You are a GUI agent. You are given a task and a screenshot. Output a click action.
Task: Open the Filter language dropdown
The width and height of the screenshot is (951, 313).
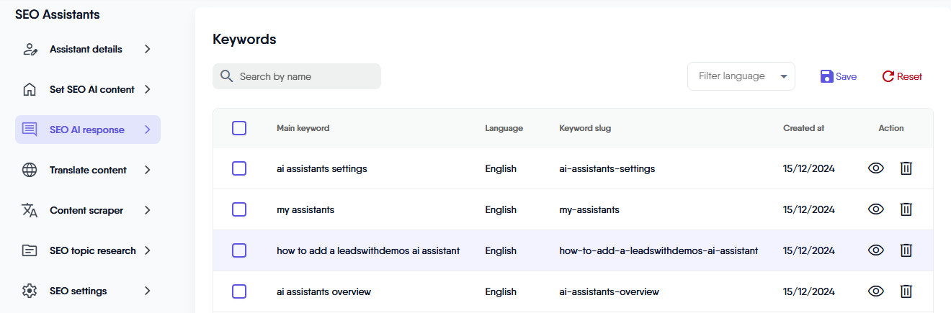click(x=741, y=76)
